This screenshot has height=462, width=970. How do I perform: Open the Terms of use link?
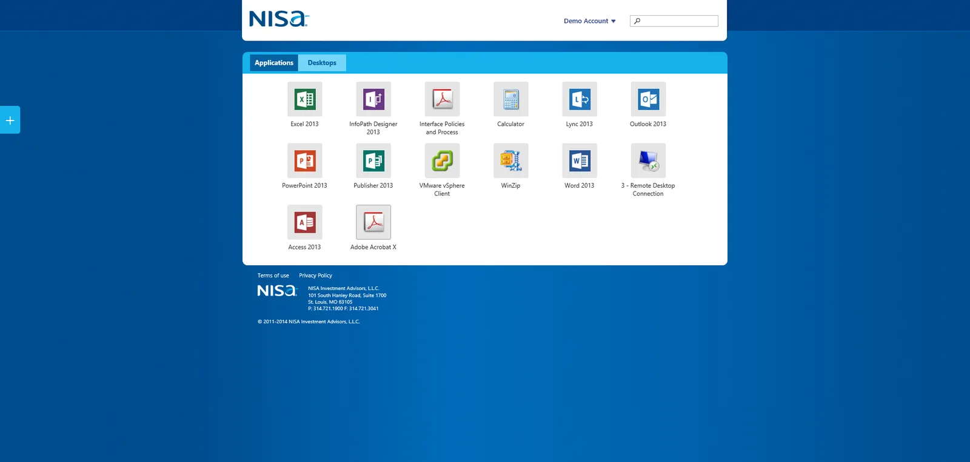tap(273, 276)
